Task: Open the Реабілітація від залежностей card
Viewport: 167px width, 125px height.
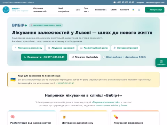Action: click(31, 123)
